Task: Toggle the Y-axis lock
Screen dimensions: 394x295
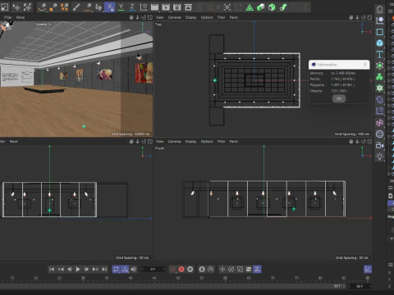Action: click(x=121, y=7)
